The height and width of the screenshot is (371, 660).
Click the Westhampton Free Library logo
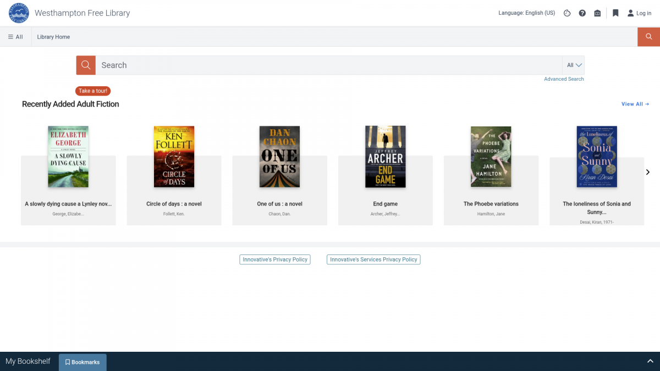19,13
